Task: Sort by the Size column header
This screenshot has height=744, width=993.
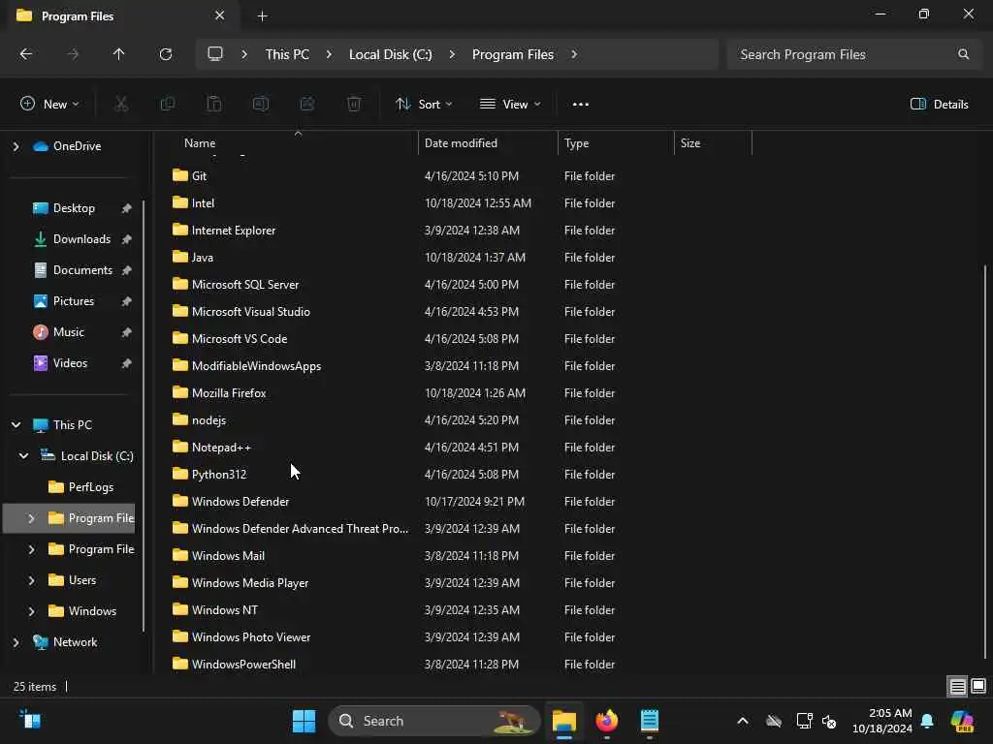Action: coord(713,143)
